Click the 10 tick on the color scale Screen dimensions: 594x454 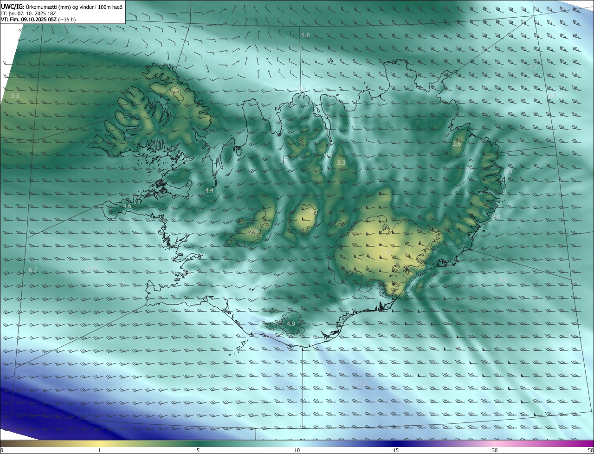(297, 450)
